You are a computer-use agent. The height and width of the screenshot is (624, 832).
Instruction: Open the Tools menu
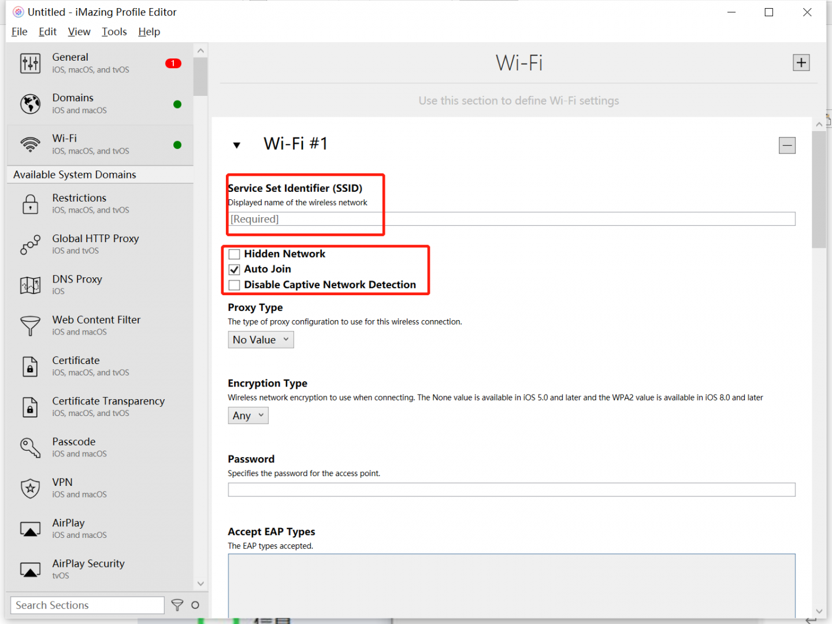click(114, 32)
